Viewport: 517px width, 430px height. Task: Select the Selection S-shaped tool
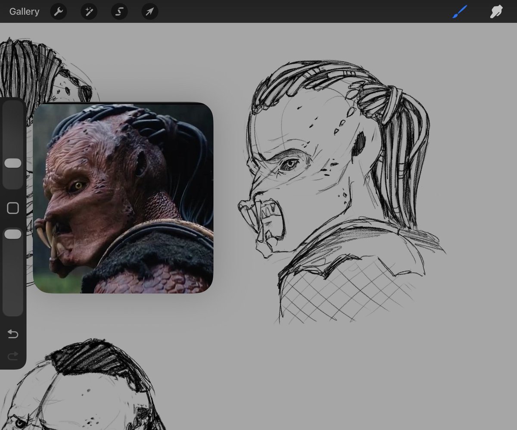[119, 12]
